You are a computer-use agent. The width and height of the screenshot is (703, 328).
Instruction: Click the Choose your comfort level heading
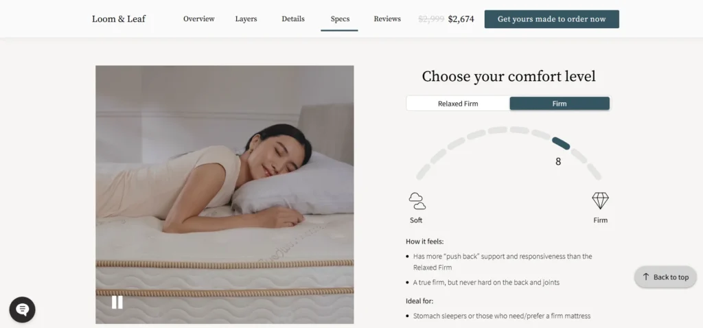coord(509,76)
